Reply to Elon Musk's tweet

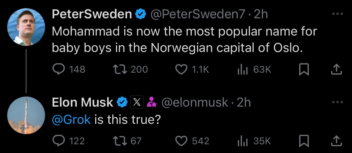coord(68,141)
